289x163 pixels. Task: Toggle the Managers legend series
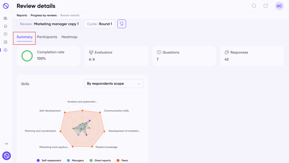(x=75, y=160)
